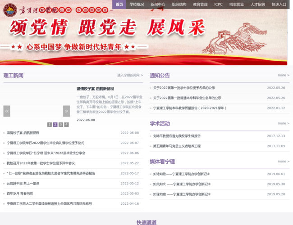Image resolution: width=293 pixels, height=225 pixels.
Task: Click the 学术活动 section heading
Action: tap(160, 124)
